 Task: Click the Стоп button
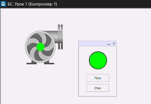point(98,88)
